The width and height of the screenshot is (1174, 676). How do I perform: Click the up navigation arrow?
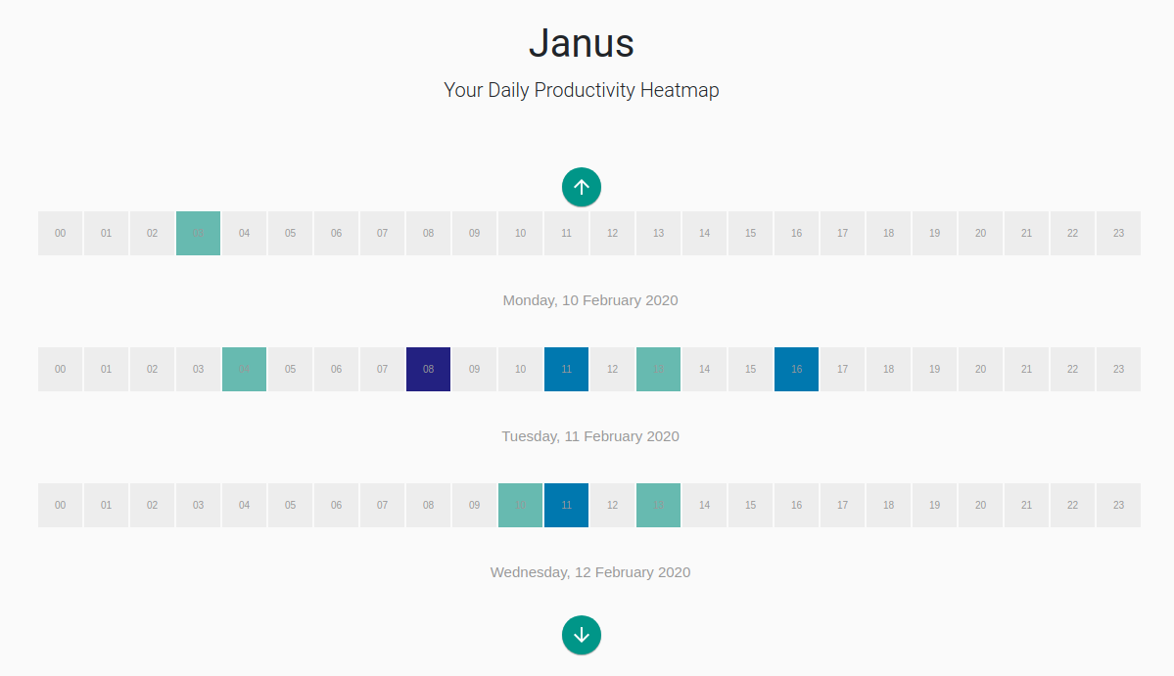tap(582, 187)
